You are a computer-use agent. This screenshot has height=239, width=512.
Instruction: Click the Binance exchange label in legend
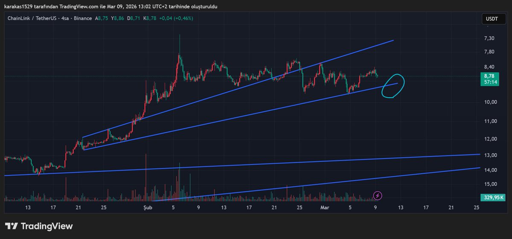pyautogui.click(x=82, y=18)
